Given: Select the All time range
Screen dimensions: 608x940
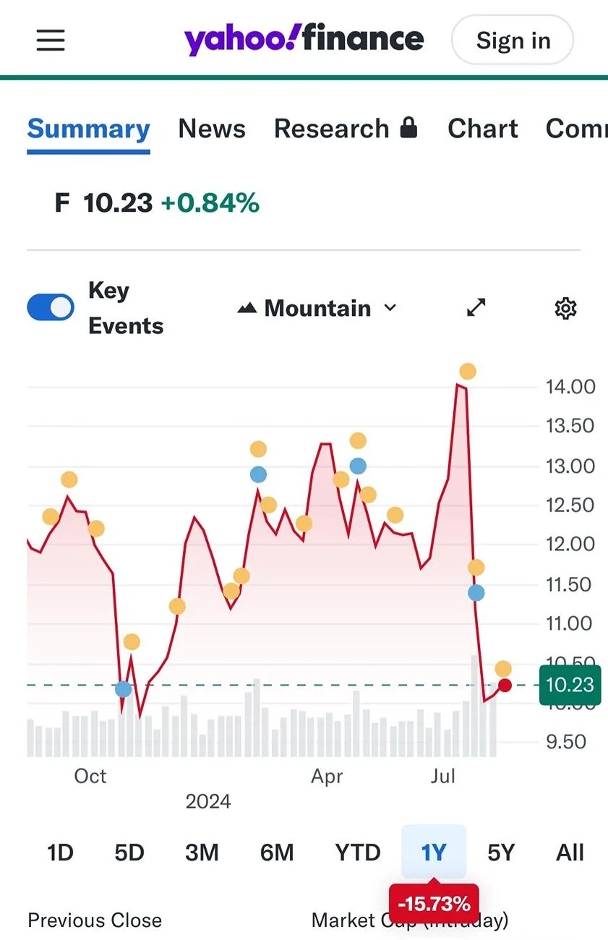Looking at the screenshot, I should pyautogui.click(x=570, y=853).
